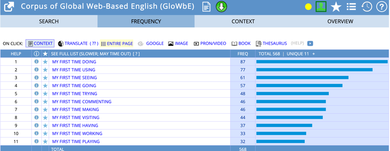The height and width of the screenshot is (151, 390).
Task: Select CONTEXT as on-click action
Action: (40, 44)
